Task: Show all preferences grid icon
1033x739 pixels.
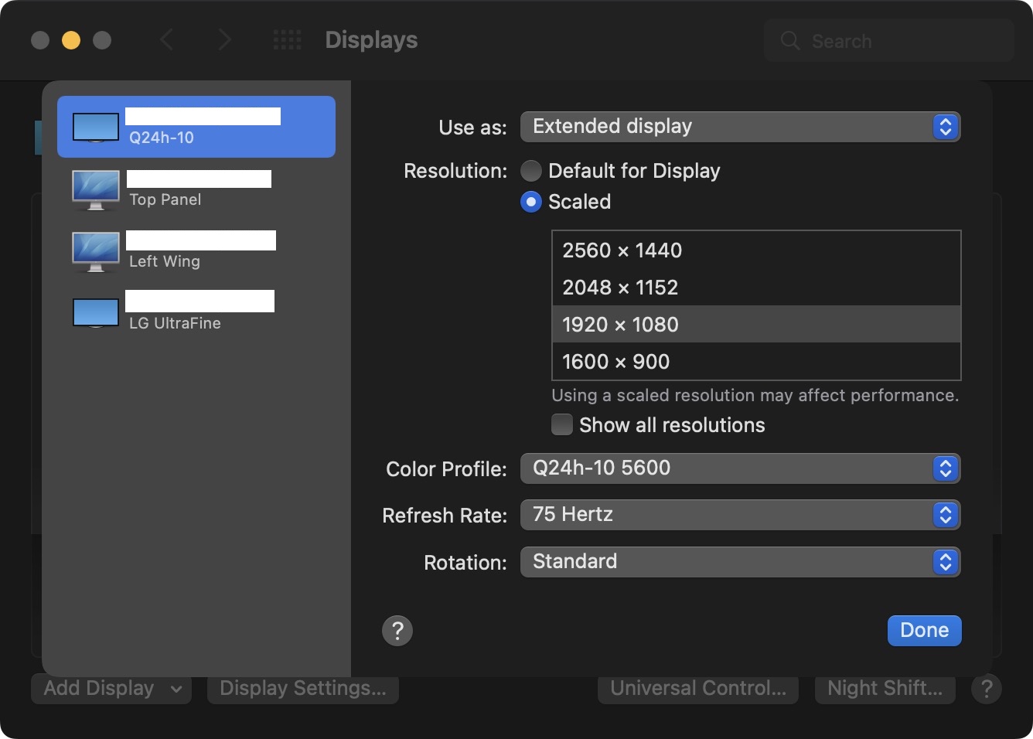Action: click(x=288, y=40)
